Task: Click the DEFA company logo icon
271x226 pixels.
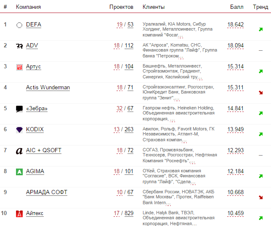Action: pyautogui.click(x=19, y=25)
